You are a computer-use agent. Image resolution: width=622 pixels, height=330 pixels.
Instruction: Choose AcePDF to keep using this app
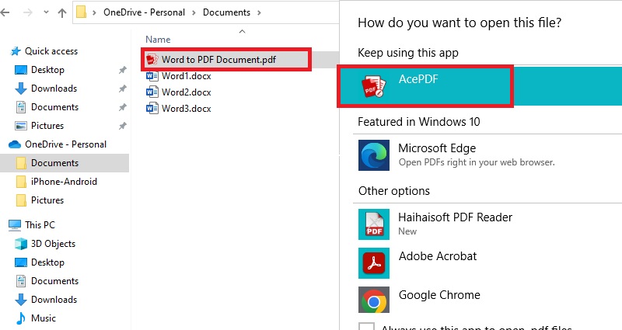480,86
